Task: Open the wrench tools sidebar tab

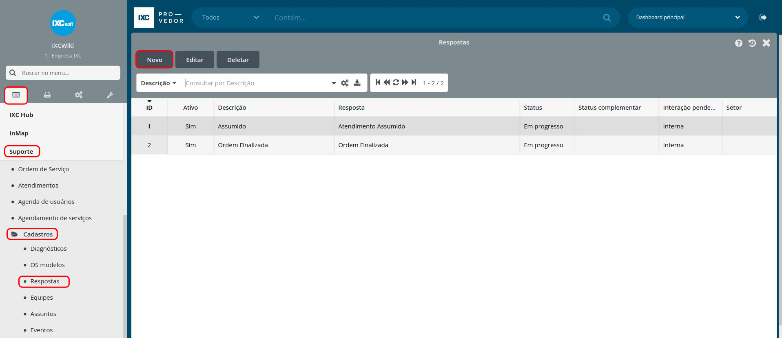Action: click(110, 95)
